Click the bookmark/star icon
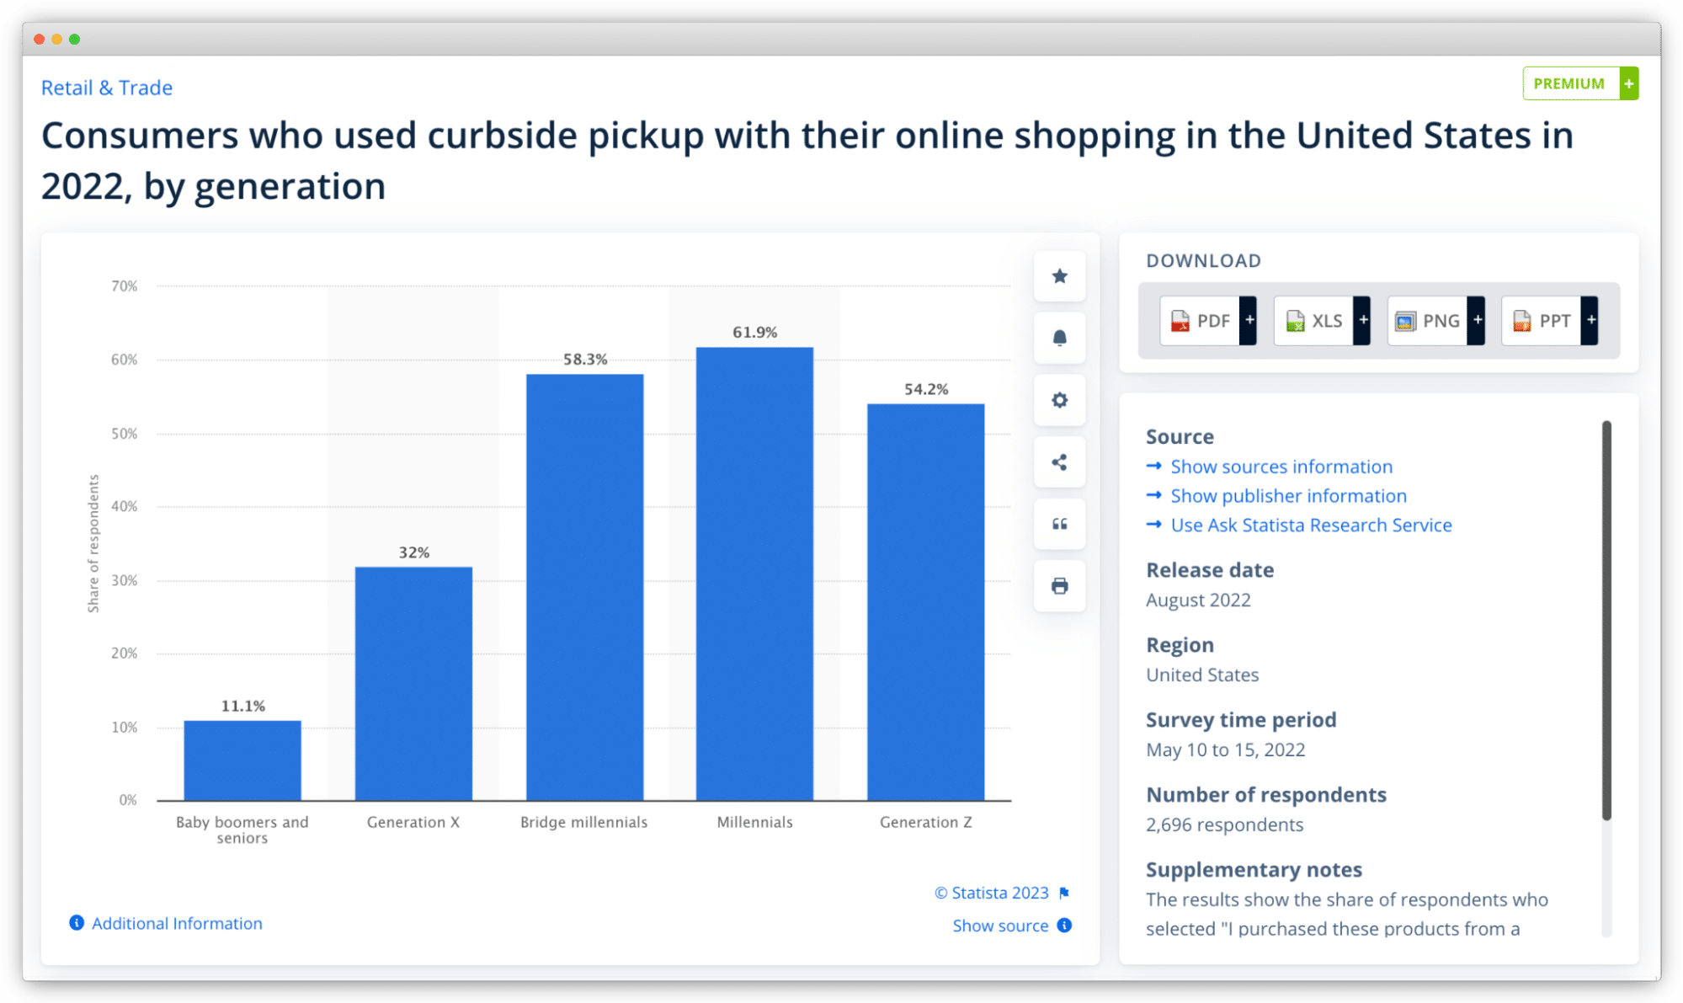Image resolution: width=1683 pixels, height=1003 pixels. click(1061, 275)
